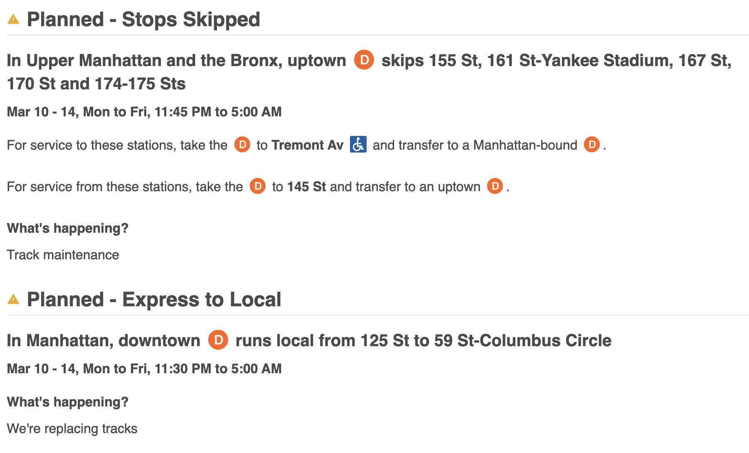
Task: Click 'What's happening?' above We're replacing tracks
Action: coord(68,402)
